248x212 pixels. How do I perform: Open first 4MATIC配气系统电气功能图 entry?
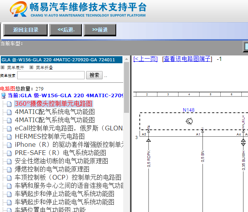pos(55,112)
